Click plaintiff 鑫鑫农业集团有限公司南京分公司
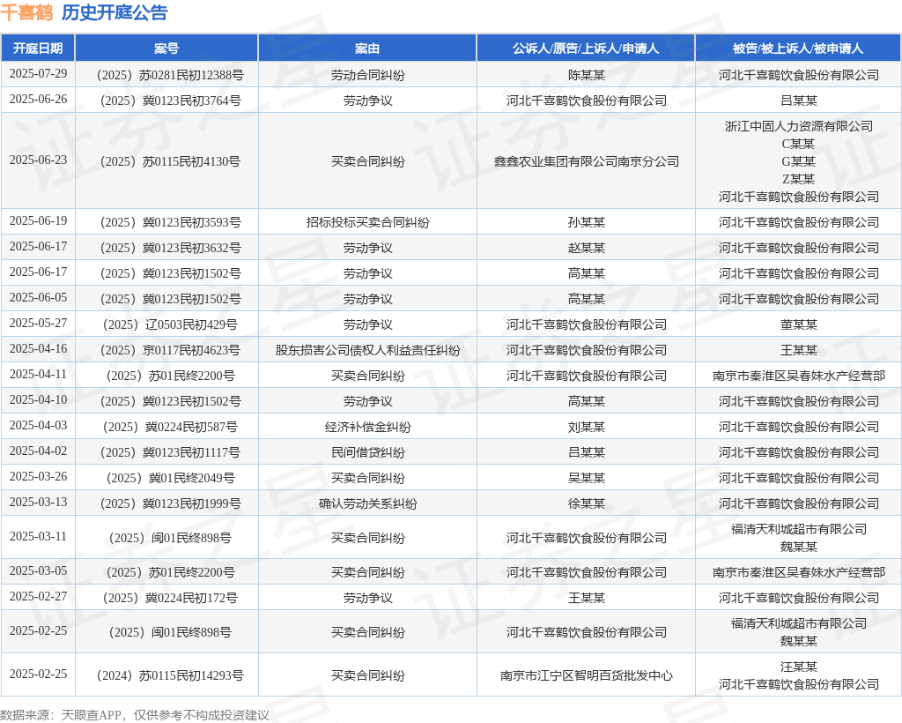The width and height of the screenshot is (902, 723). (586, 161)
